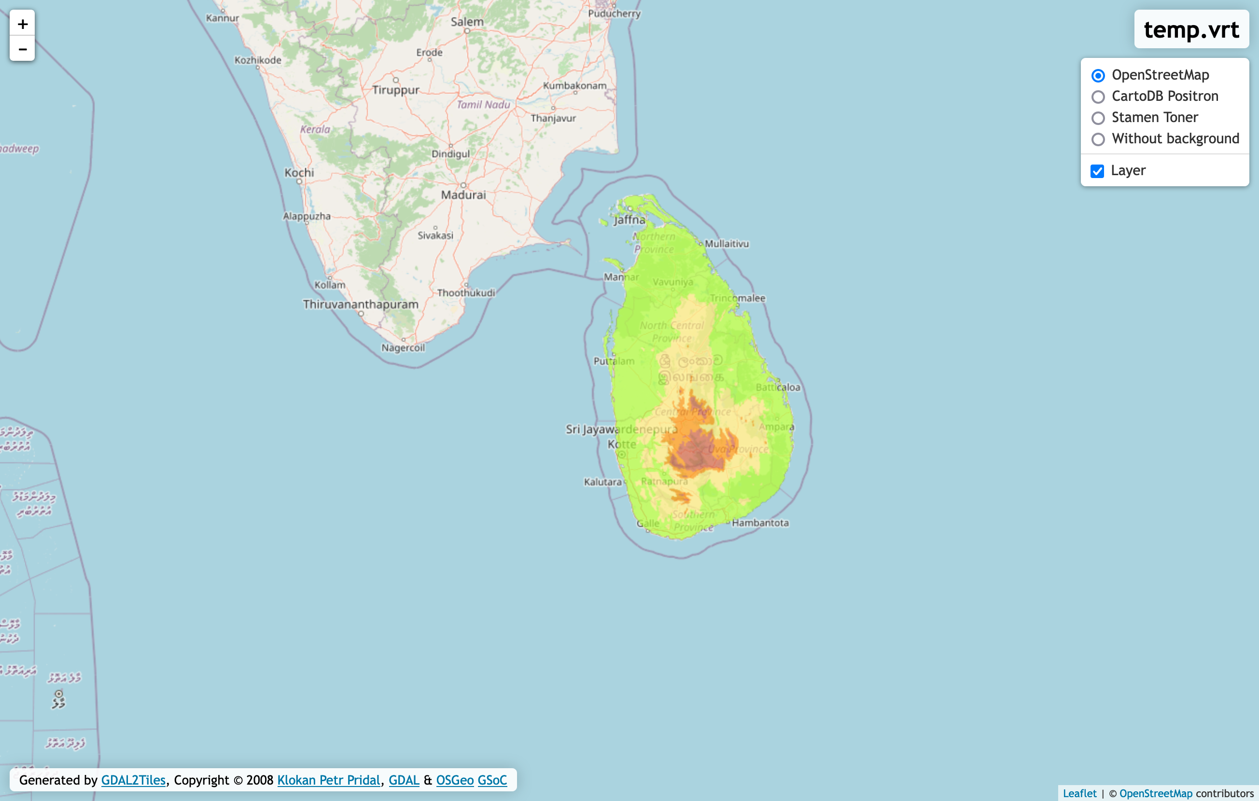
Task: Click the Jaffna city label
Action: [x=629, y=220]
